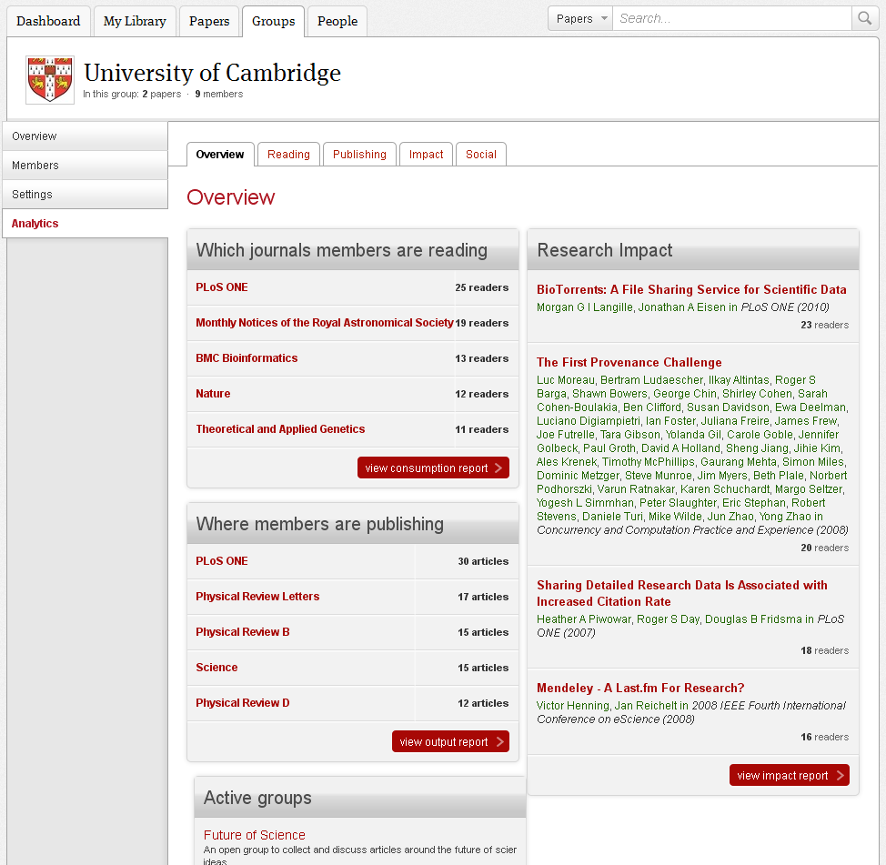This screenshot has width=886, height=865.
Task: Open the Physical Review Letters link
Action: pyautogui.click(x=257, y=597)
